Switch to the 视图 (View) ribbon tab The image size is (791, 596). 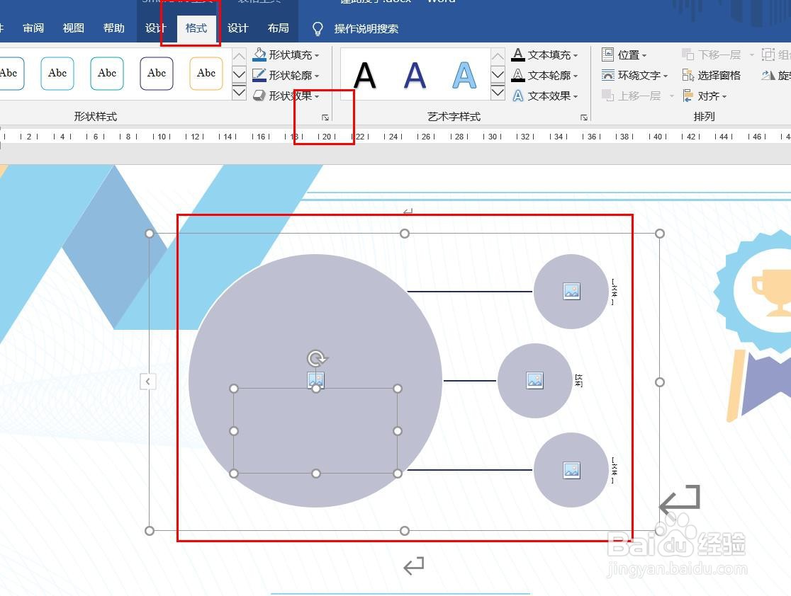[x=73, y=28]
